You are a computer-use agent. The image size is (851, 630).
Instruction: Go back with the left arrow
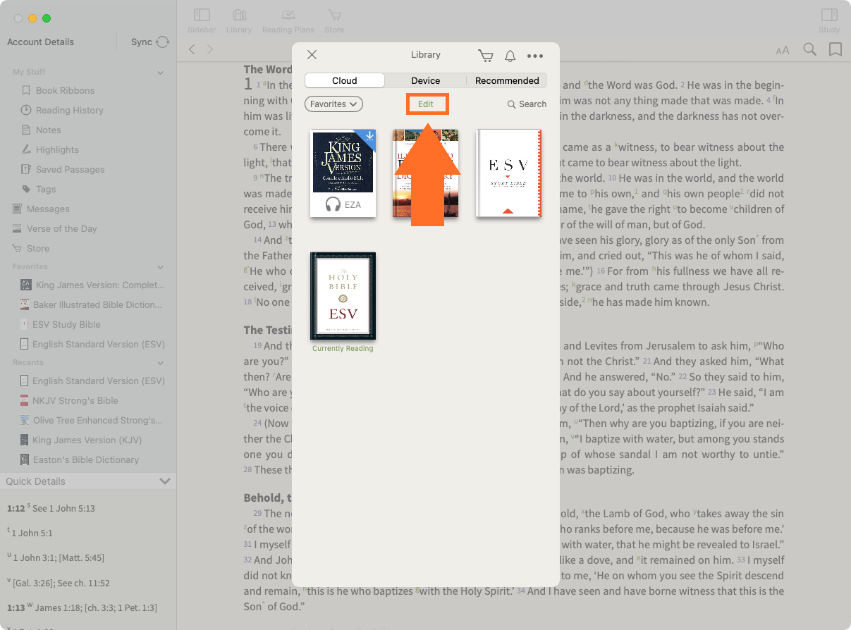pyautogui.click(x=192, y=49)
